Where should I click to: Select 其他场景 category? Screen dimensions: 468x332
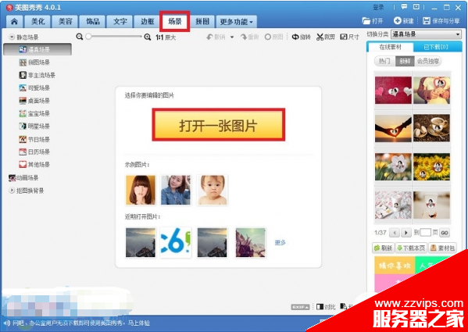[x=34, y=164]
